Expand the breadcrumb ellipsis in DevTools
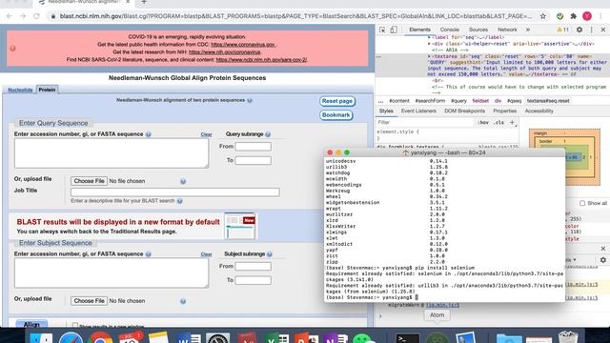Screen dimensions: 610x343 381,101
